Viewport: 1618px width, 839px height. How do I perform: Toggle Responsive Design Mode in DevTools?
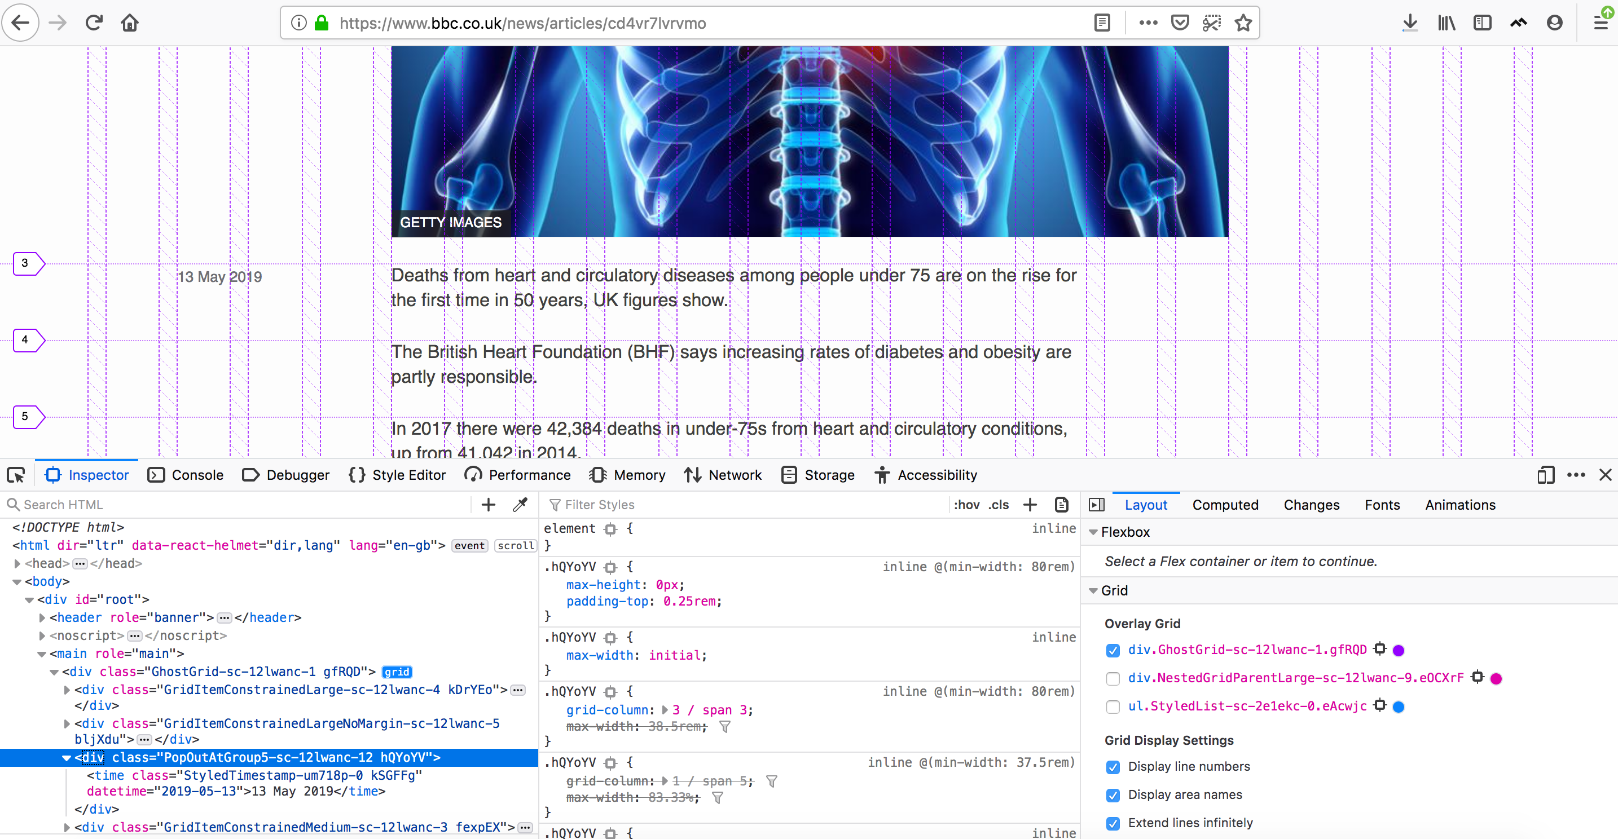pyautogui.click(x=1546, y=475)
